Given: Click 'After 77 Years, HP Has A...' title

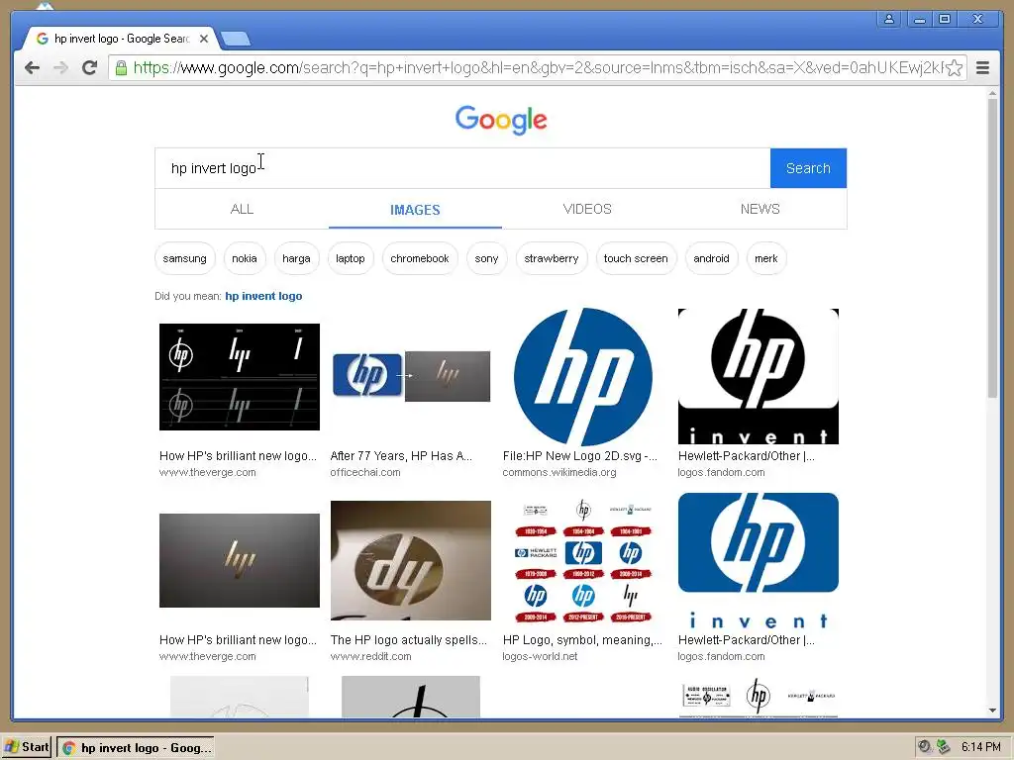Looking at the screenshot, I should 402,455.
